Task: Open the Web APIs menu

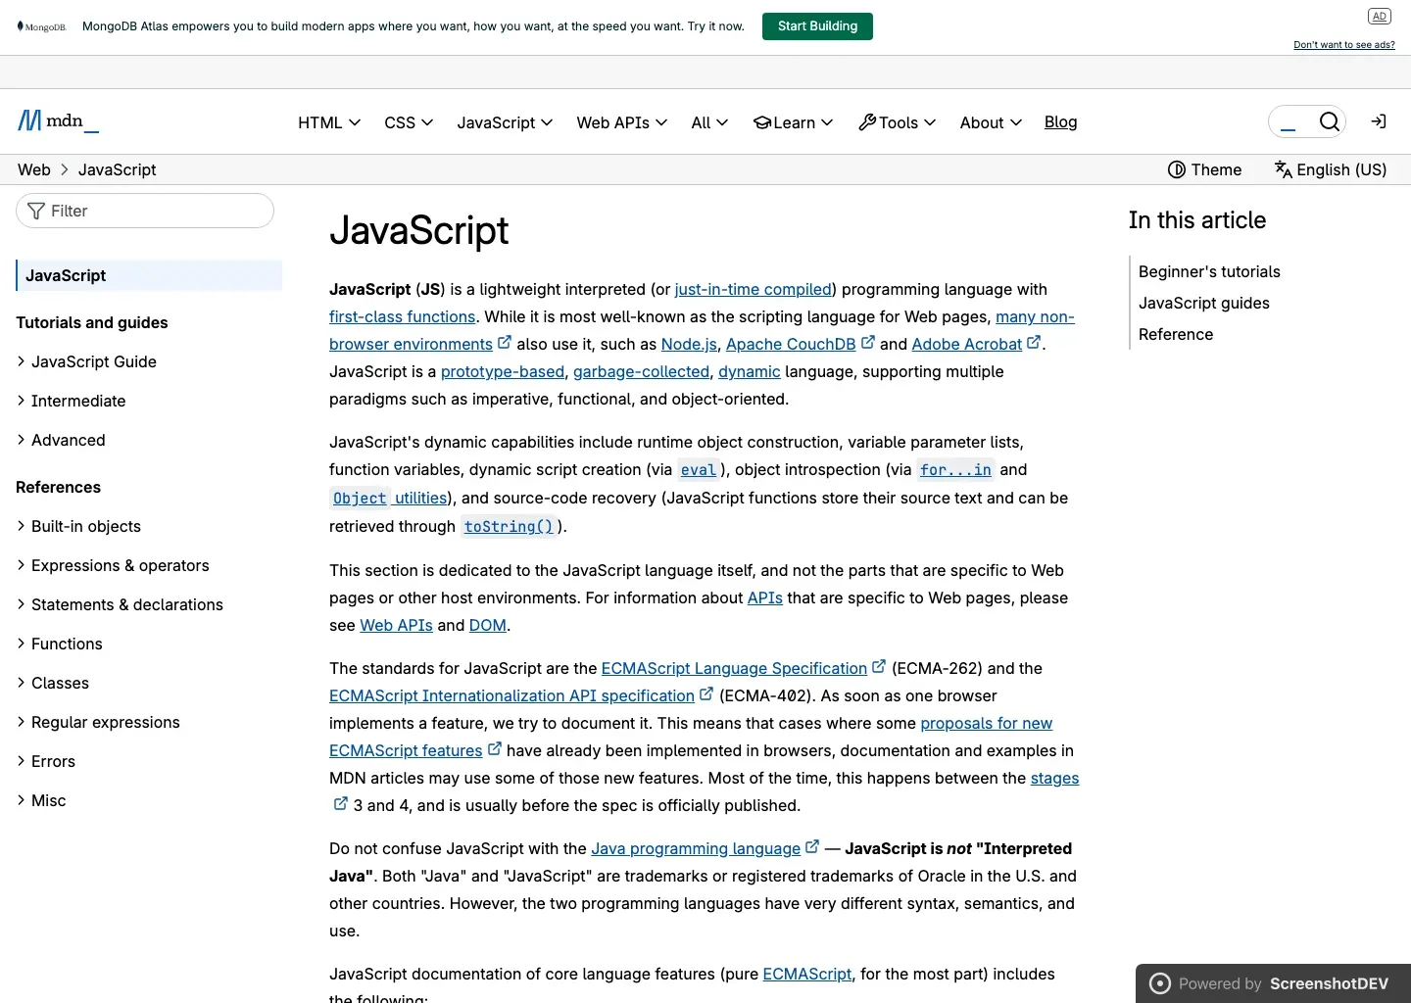Action: (622, 122)
